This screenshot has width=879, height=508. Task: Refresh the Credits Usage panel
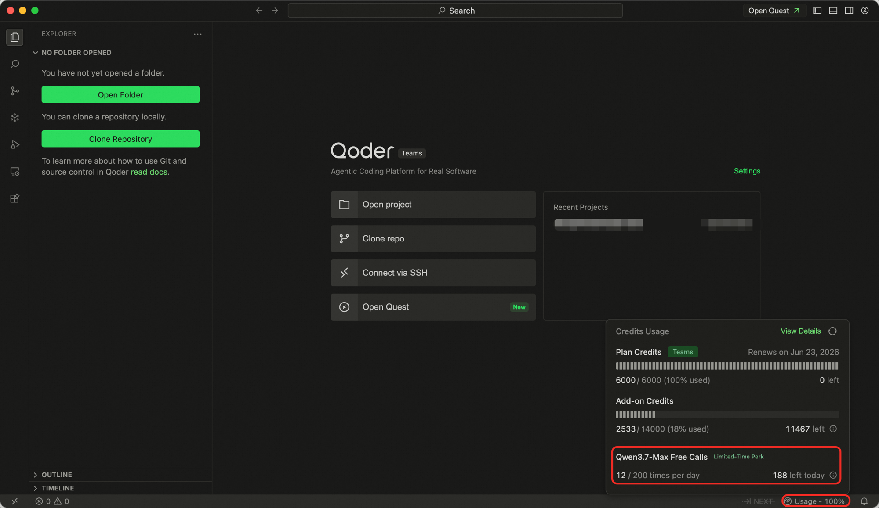pos(832,331)
